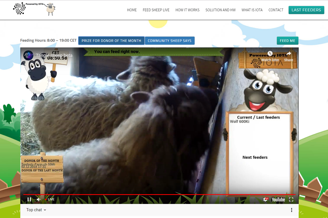Click the Watch later clock icon
This screenshot has height=218, width=328.
click(270, 53)
